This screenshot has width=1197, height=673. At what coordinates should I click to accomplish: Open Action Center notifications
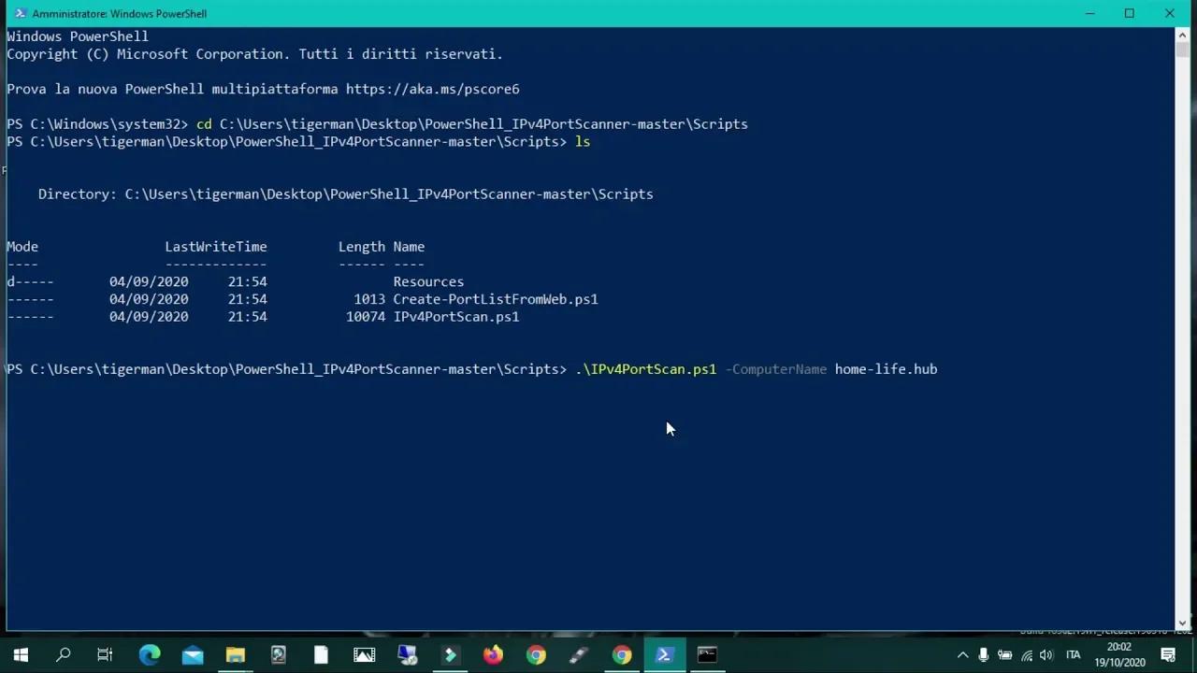pos(1168,654)
